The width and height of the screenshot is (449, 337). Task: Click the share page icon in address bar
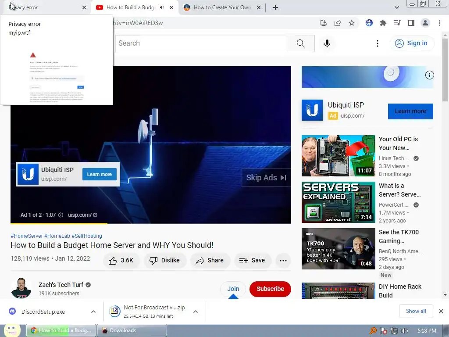tap(338, 23)
